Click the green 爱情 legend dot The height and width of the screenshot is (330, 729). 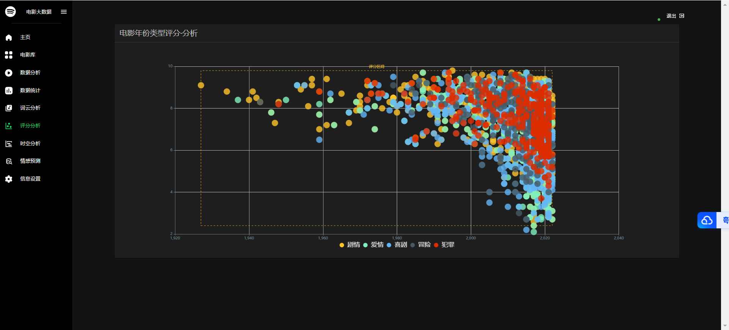(x=365, y=245)
